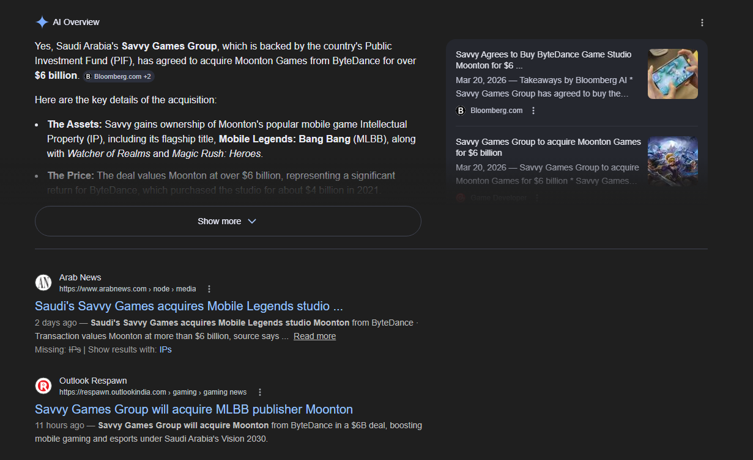753x460 pixels.
Task: Click the Bloomberg logo in the source card
Action: point(461,111)
